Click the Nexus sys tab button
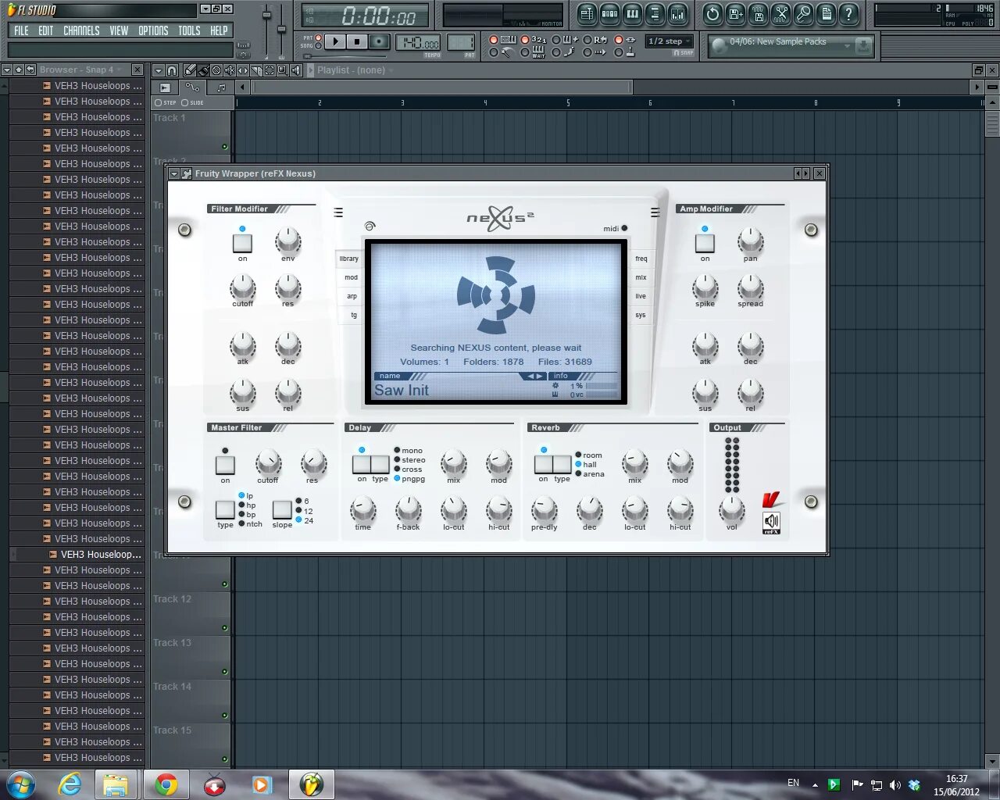 641,315
